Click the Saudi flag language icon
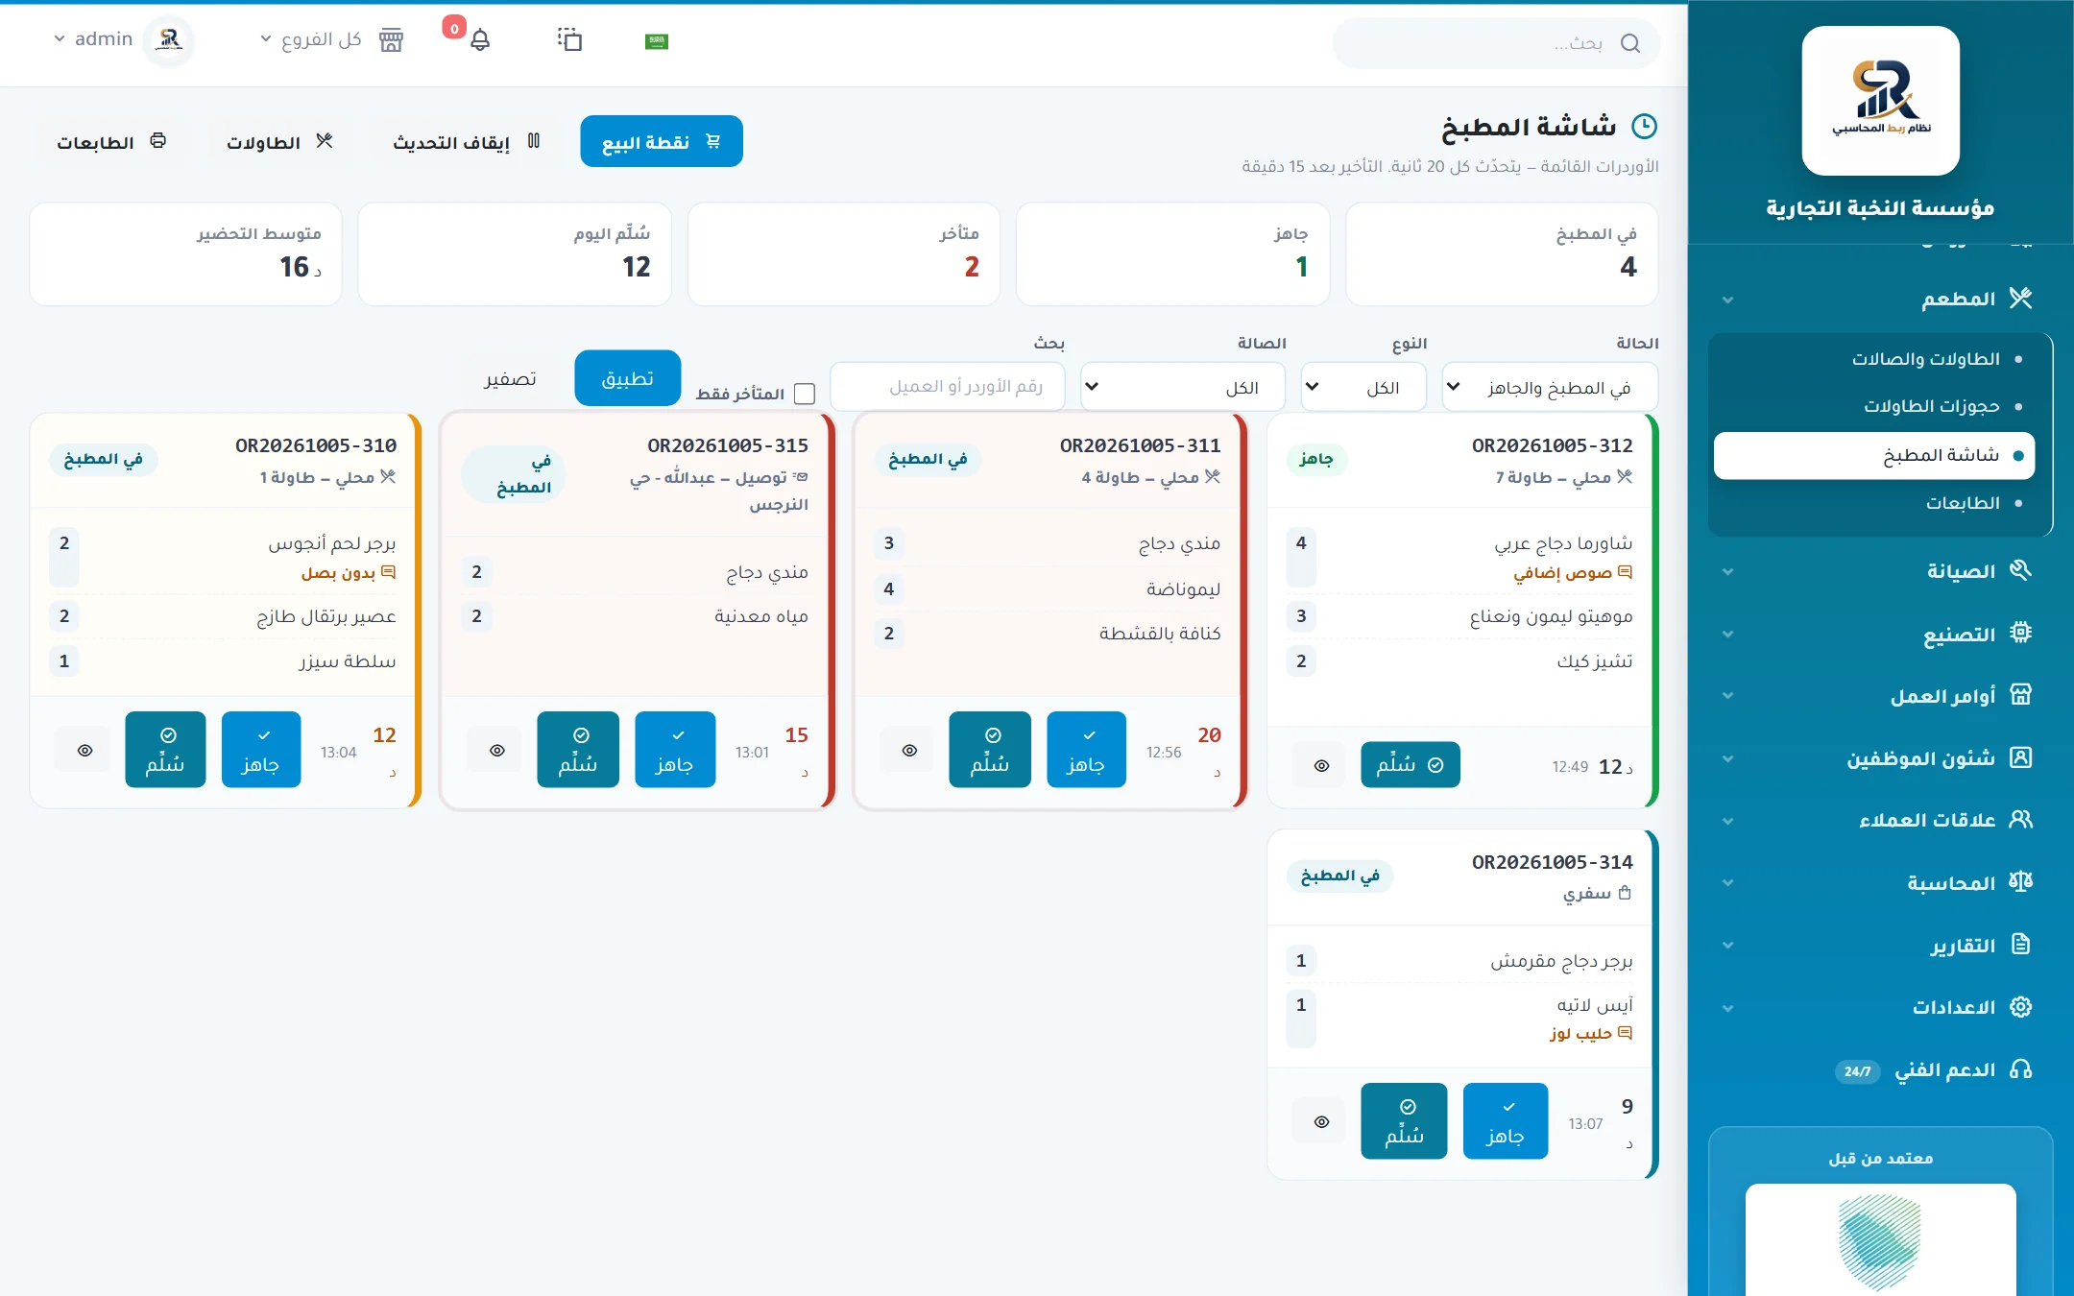Image resolution: width=2074 pixels, height=1296 pixels. click(x=657, y=41)
